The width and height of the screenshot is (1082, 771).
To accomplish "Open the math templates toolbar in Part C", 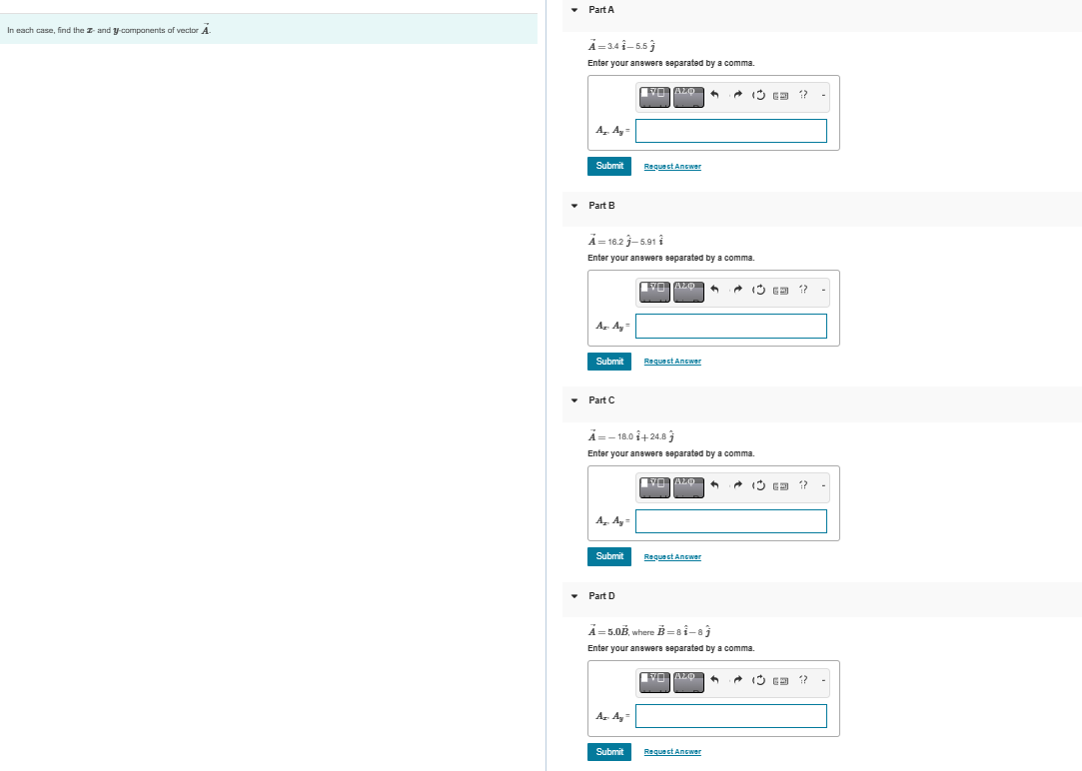I will click(x=654, y=486).
